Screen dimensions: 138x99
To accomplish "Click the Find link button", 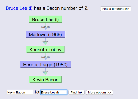I will pos(76,92).
